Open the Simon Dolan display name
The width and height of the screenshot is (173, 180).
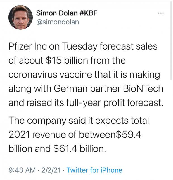click(x=57, y=13)
